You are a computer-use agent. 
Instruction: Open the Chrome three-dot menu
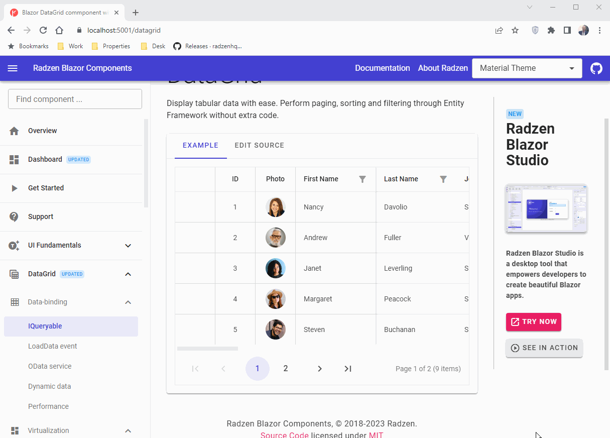599,30
